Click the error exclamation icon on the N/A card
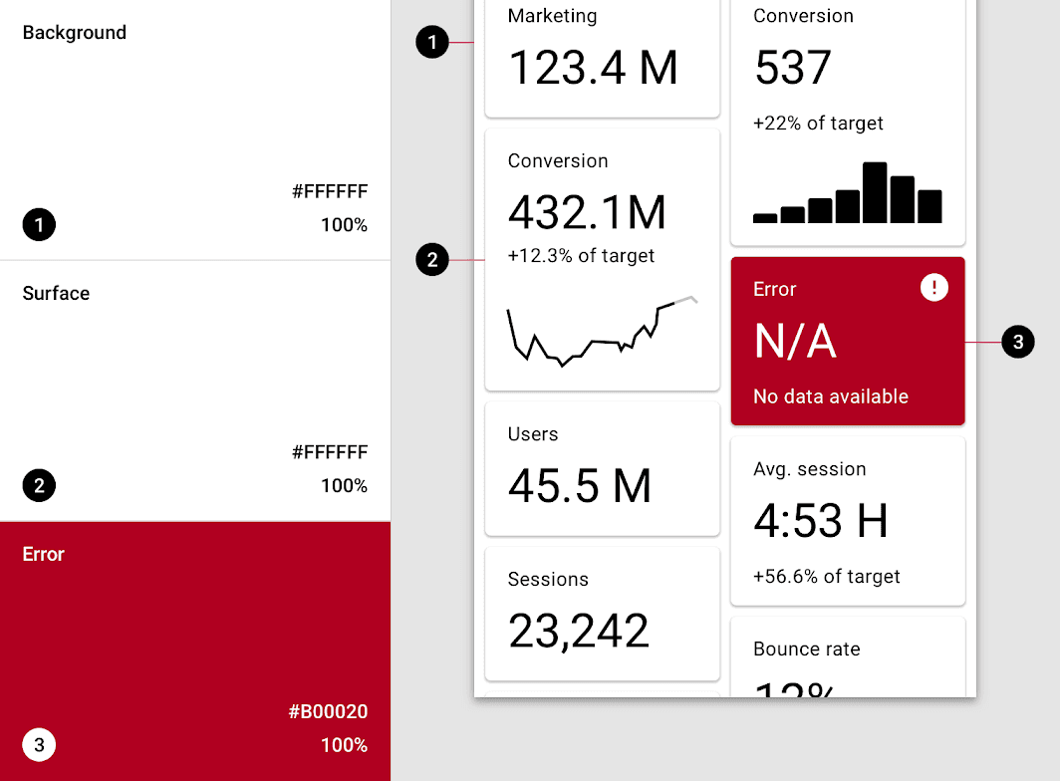This screenshot has width=1060, height=781. [x=933, y=287]
